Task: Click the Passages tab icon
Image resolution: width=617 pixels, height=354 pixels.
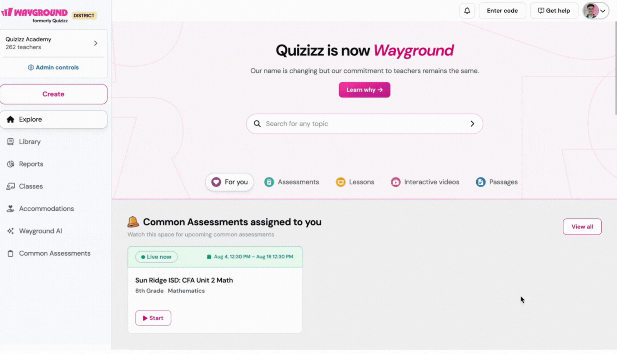Action: click(481, 182)
